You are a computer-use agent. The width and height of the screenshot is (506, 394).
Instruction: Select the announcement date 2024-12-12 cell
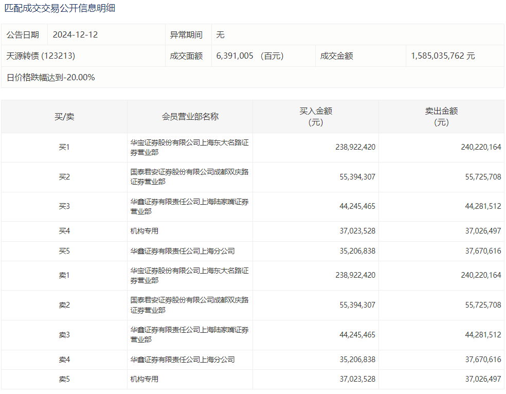coord(75,35)
